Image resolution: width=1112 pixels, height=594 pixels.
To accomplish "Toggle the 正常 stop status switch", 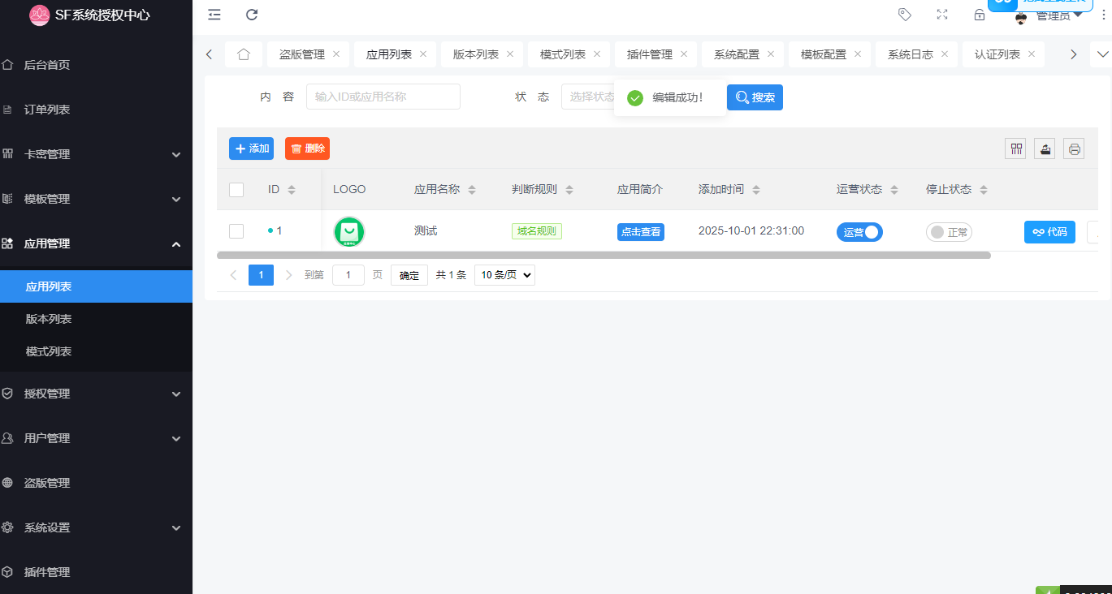I will (x=949, y=231).
